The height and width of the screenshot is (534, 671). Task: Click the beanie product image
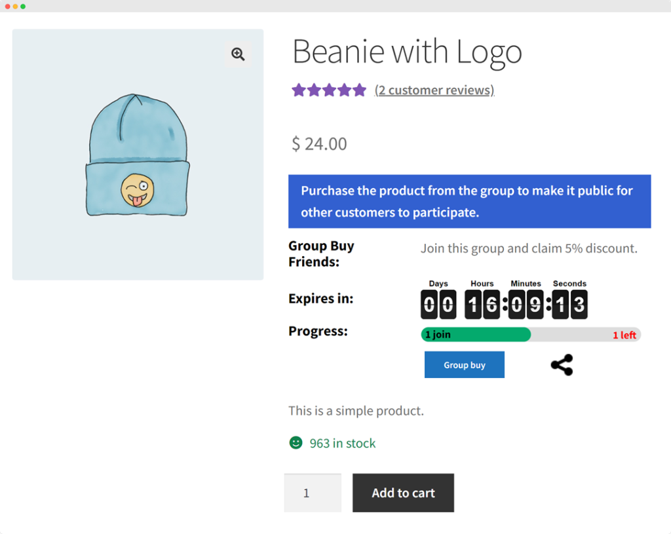tap(138, 155)
